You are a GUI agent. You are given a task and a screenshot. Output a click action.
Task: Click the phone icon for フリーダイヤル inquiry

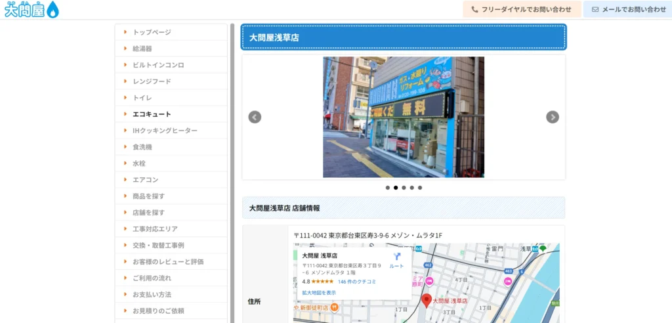point(474,10)
